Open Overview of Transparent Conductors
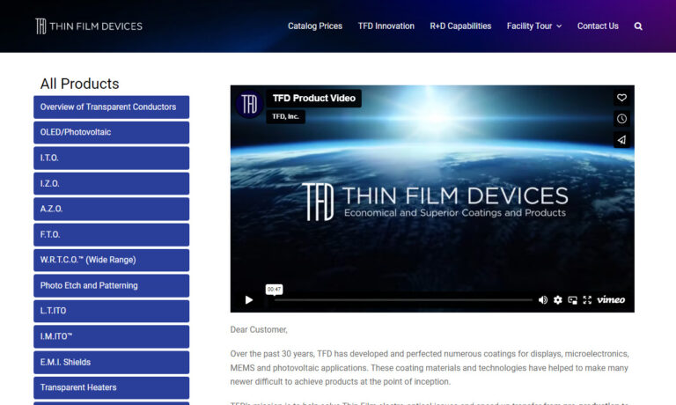 (111, 107)
